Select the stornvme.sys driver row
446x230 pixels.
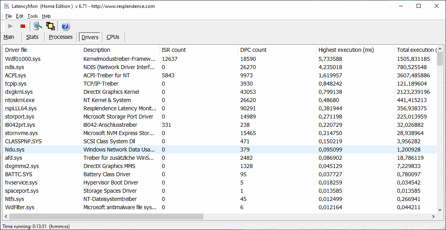pyautogui.click(x=219, y=133)
